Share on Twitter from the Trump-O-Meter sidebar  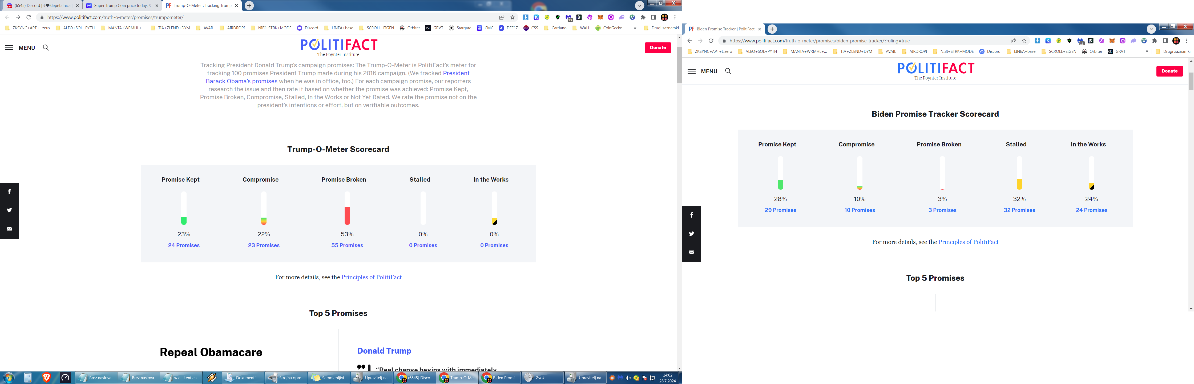tap(9, 210)
